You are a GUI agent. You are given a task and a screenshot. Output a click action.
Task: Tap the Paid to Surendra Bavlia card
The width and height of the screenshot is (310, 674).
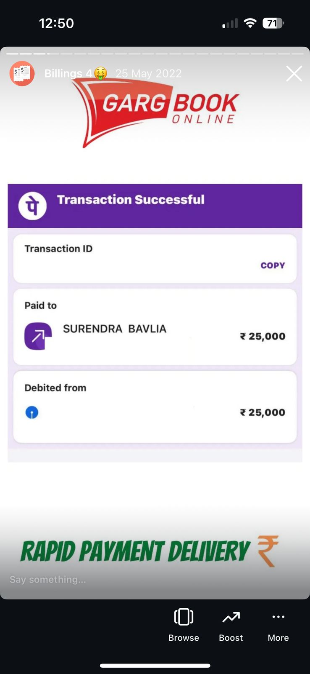(x=155, y=327)
